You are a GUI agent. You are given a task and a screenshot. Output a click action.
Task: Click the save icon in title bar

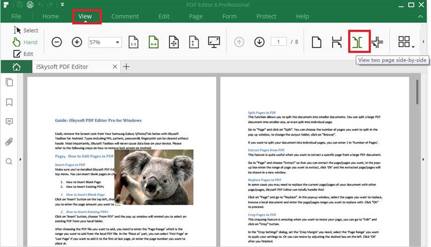tap(20, 5)
